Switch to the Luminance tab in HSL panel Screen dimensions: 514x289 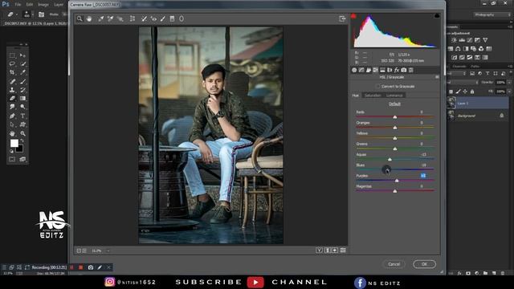(394, 96)
